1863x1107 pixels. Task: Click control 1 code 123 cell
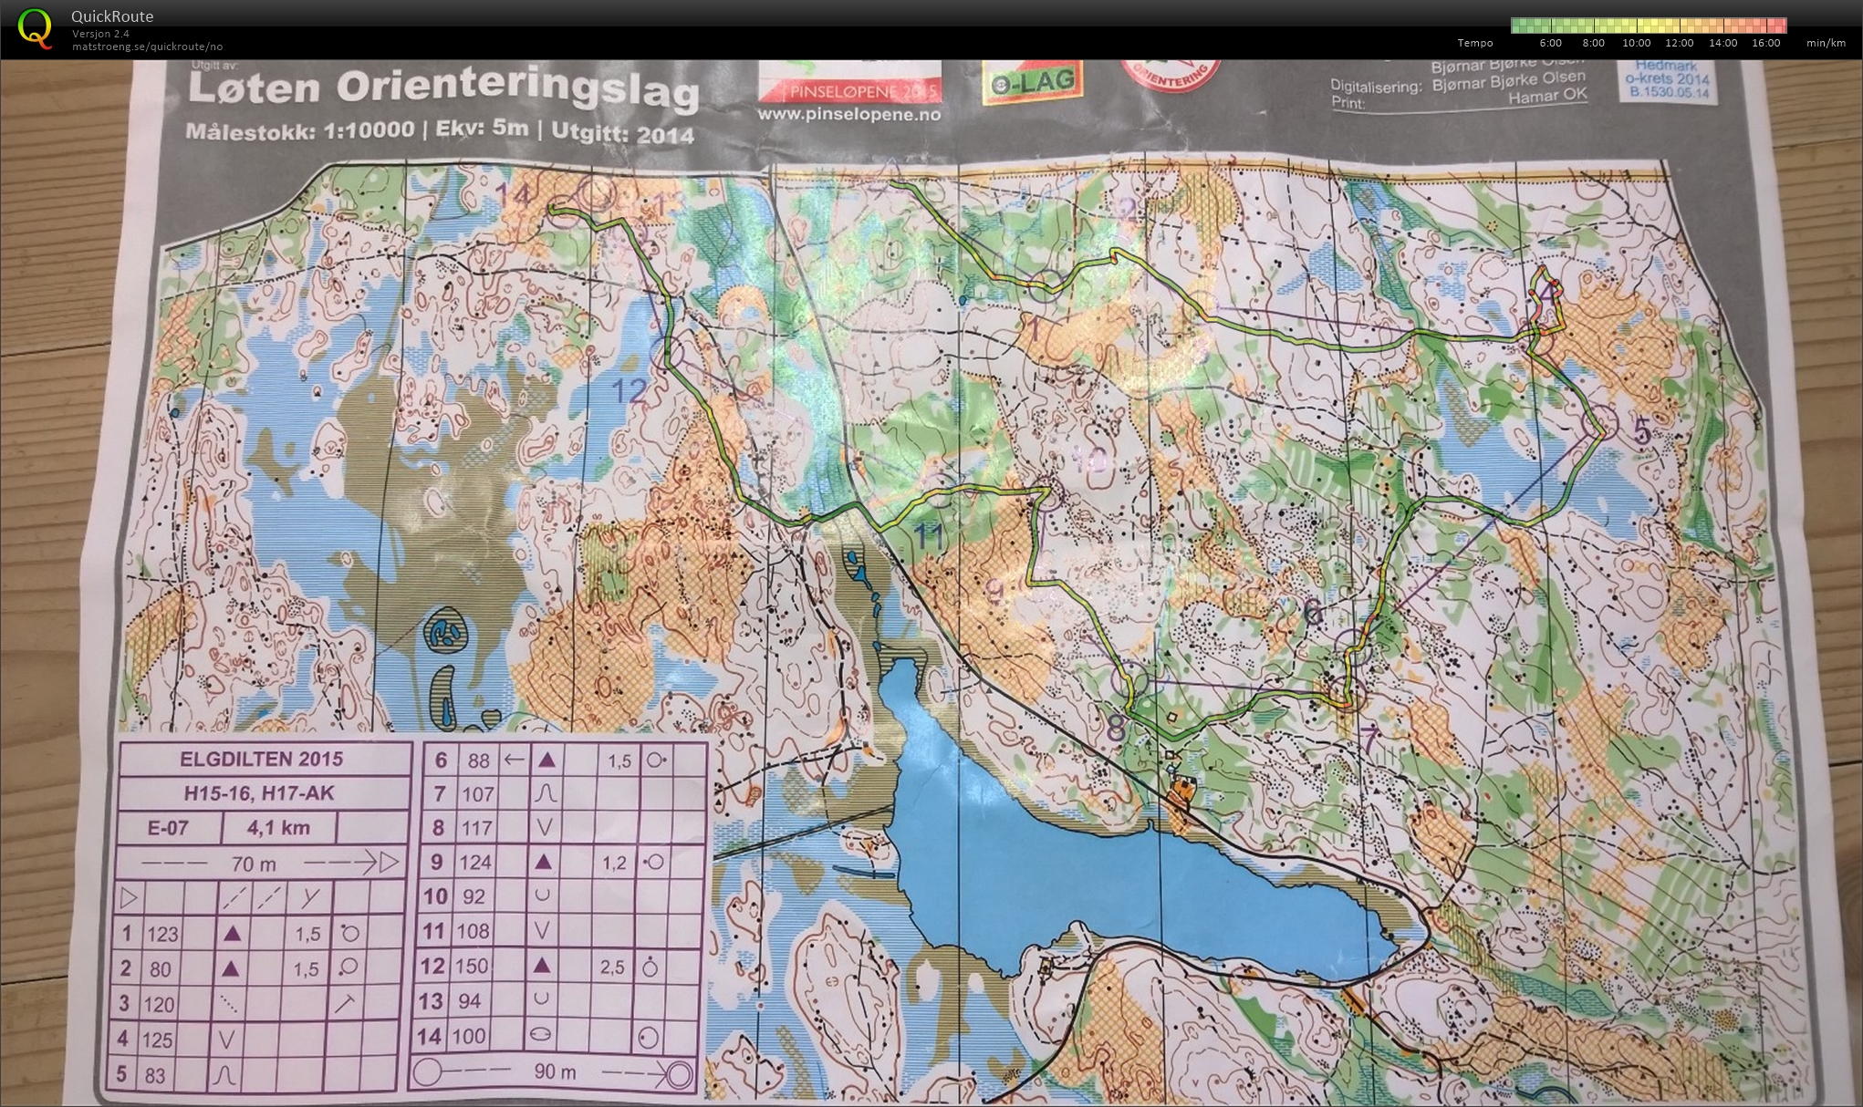162,934
